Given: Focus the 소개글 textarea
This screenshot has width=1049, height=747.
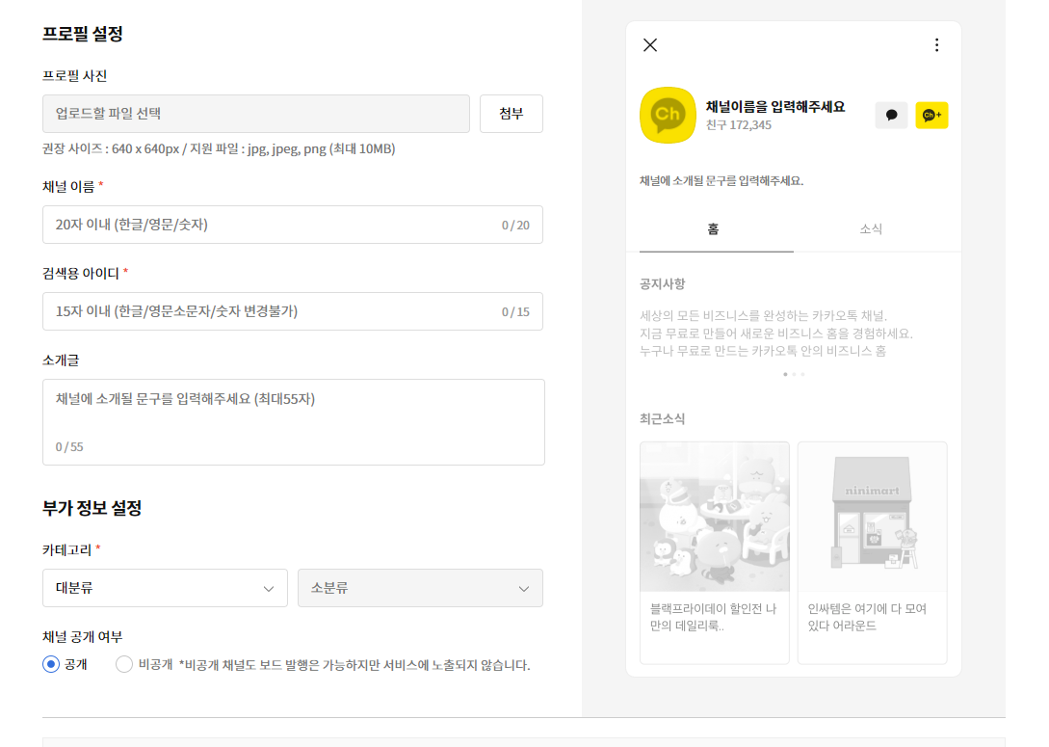Looking at the screenshot, I should pos(294,422).
